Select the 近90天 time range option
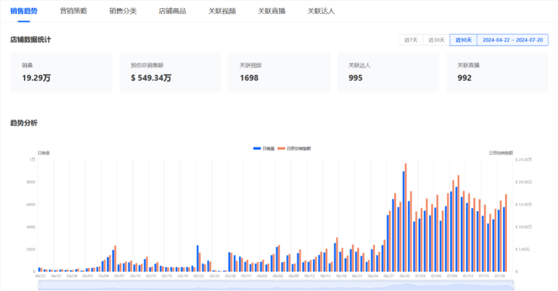The image size is (558, 291). [463, 40]
